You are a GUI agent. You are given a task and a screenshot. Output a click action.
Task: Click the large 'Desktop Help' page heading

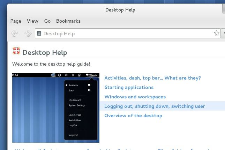[x=45, y=53]
